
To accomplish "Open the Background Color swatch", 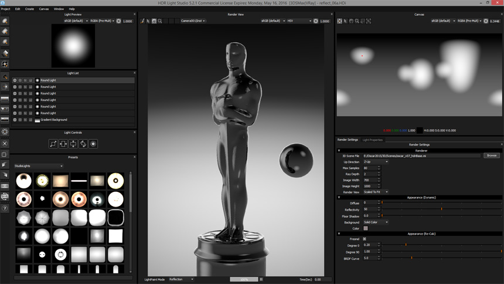I will pos(366,228).
